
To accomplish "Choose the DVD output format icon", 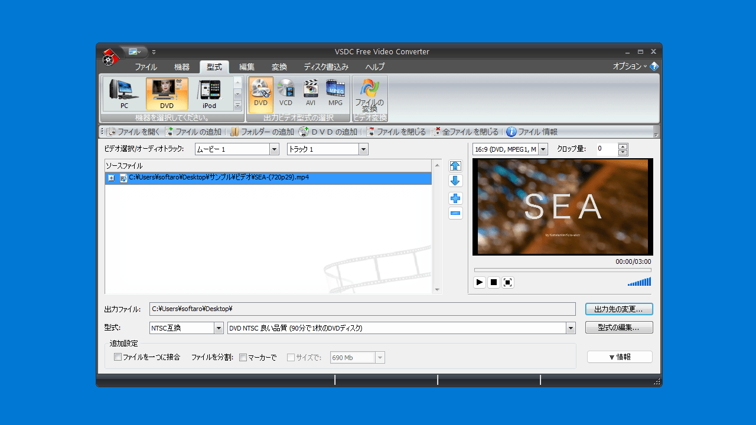I will [x=261, y=94].
